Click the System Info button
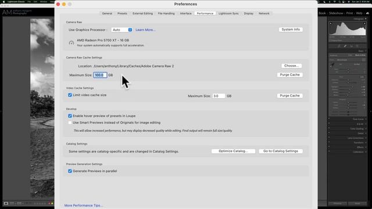The width and height of the screenshot is (372, 209). pos(291,30)
